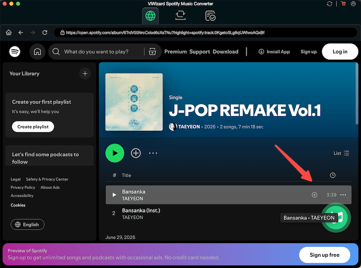Click the Bansanka track title
361x268 pixels.
(134, 192)
